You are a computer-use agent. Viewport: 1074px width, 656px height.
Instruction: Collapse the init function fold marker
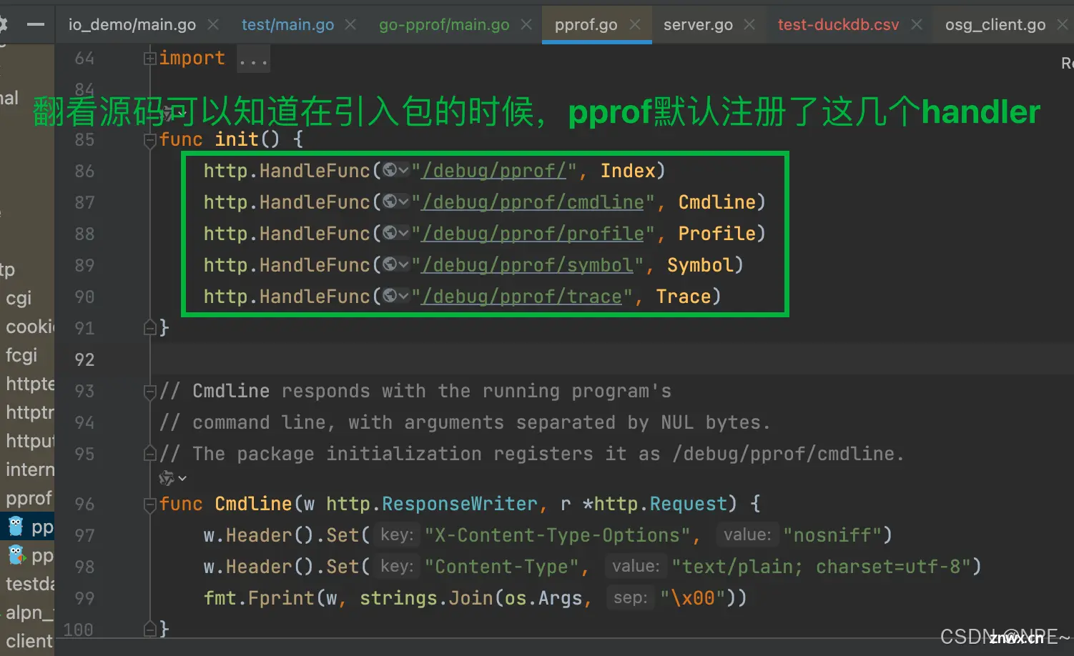(x=149, y=140)
